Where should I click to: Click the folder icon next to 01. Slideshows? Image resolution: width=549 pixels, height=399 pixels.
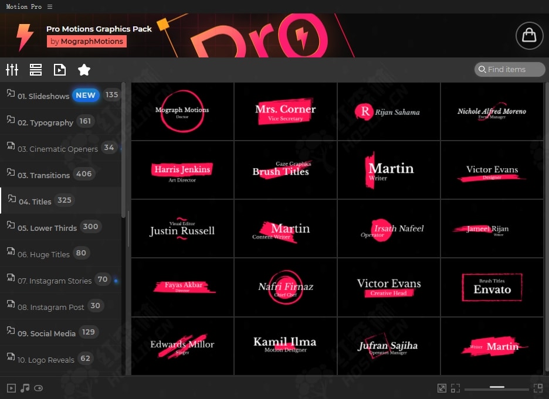tap(11, 93)
